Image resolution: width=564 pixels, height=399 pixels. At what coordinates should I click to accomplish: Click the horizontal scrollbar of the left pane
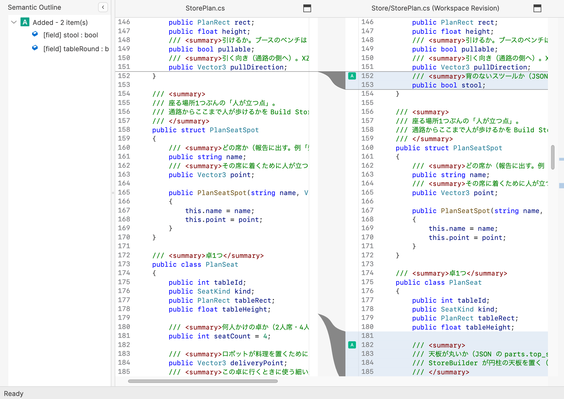[x=203, y=381]
